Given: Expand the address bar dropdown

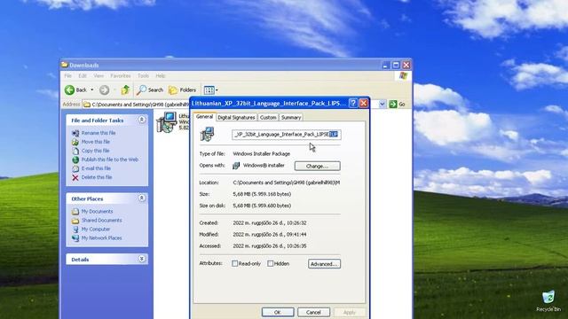Looking at the screenshot, I should (x=383, y=105).
